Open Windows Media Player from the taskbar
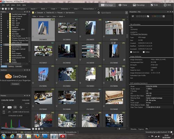The width and height of the screenshot is (174, 139). pos(21,136)
